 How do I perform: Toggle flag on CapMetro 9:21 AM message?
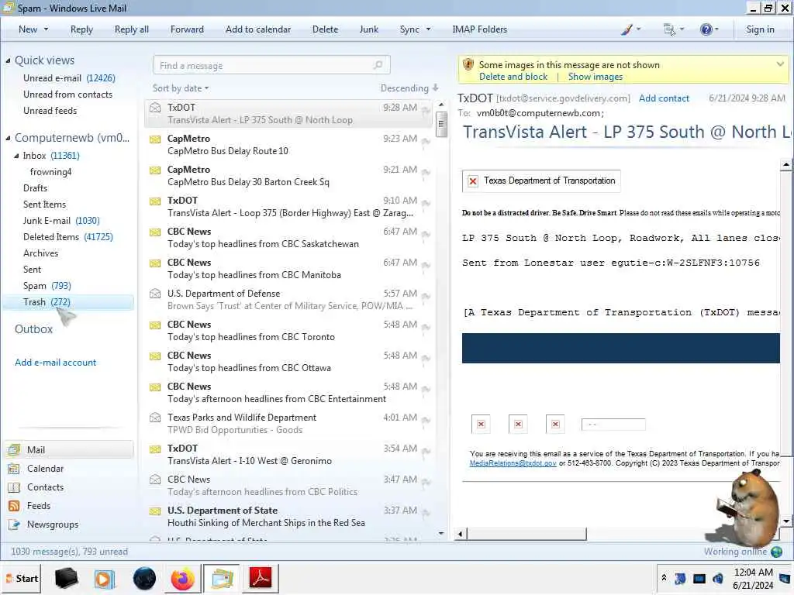point(426,173)
